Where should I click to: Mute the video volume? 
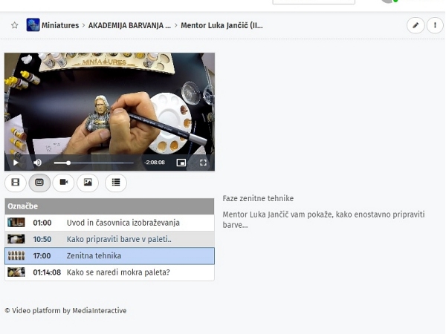38,163
